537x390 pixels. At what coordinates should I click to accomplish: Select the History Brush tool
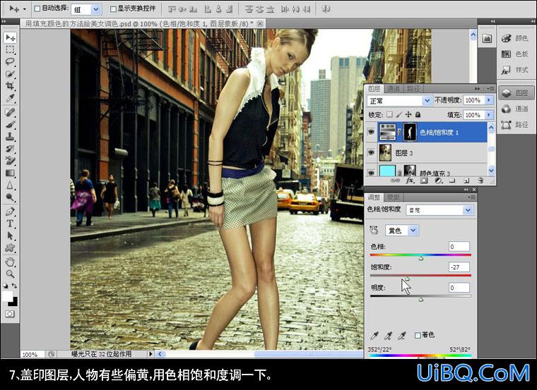coord(11,149)
